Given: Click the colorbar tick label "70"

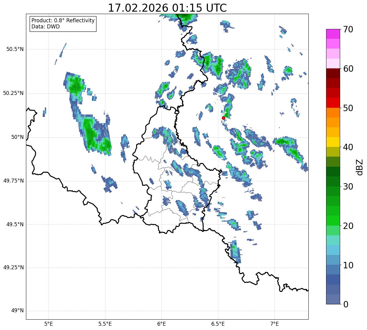Looking at the screenshot, I should point(348,29).
